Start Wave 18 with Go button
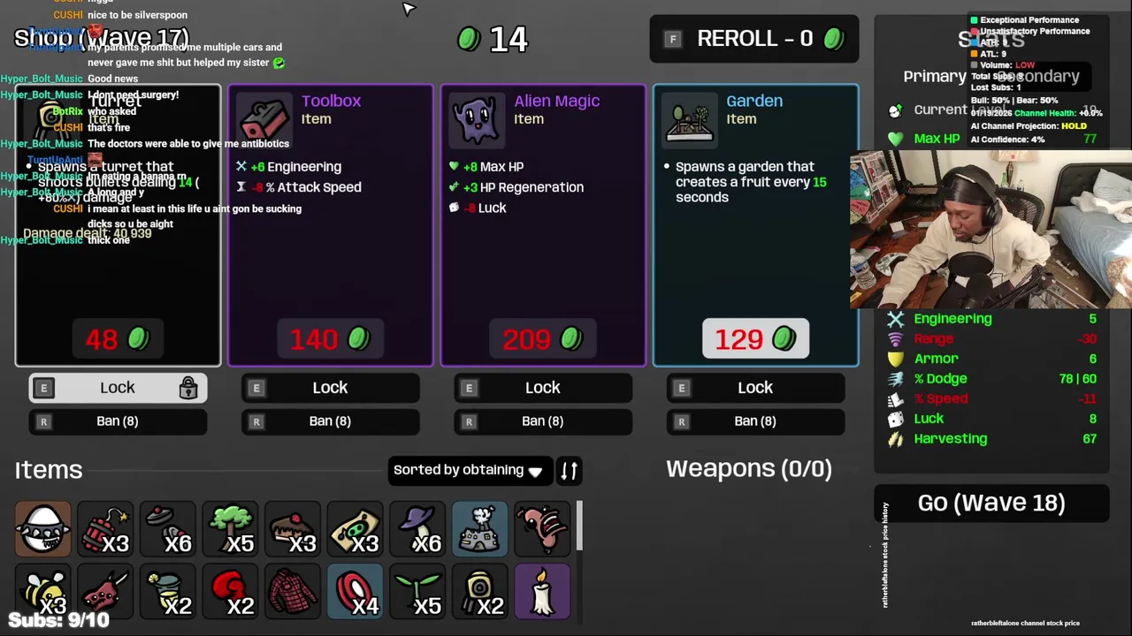 pyautogui.click(x=991, y=503)
